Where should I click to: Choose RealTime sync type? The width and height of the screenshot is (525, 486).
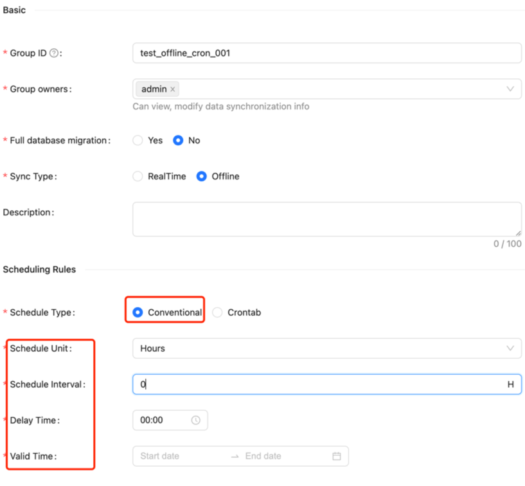138,176
